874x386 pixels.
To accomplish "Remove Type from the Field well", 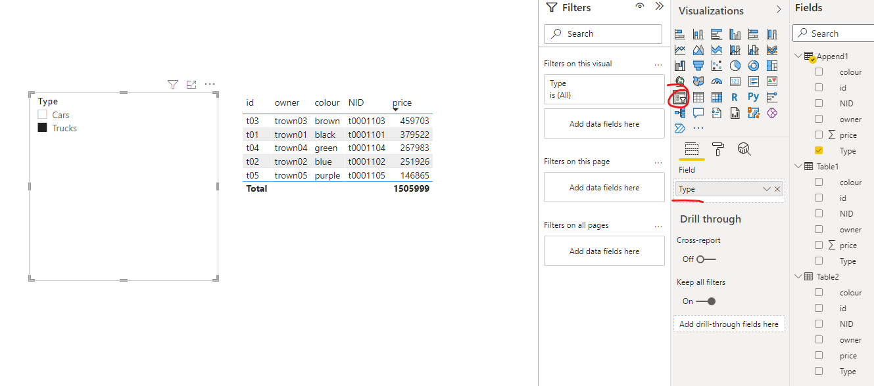I will point(777,189).
